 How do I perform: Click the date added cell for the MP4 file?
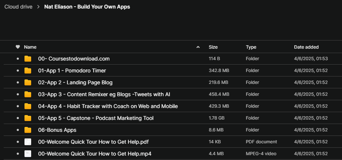coord(311,154)
